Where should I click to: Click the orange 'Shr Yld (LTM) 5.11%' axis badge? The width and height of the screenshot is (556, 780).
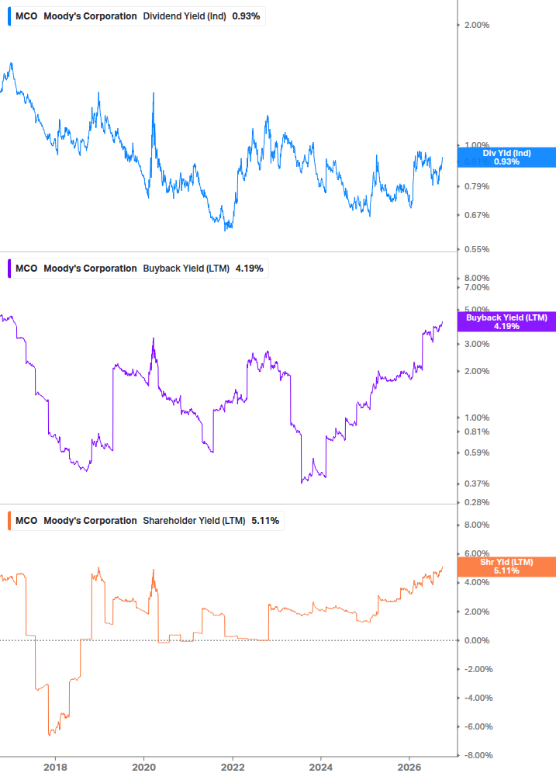click(507, 567)
